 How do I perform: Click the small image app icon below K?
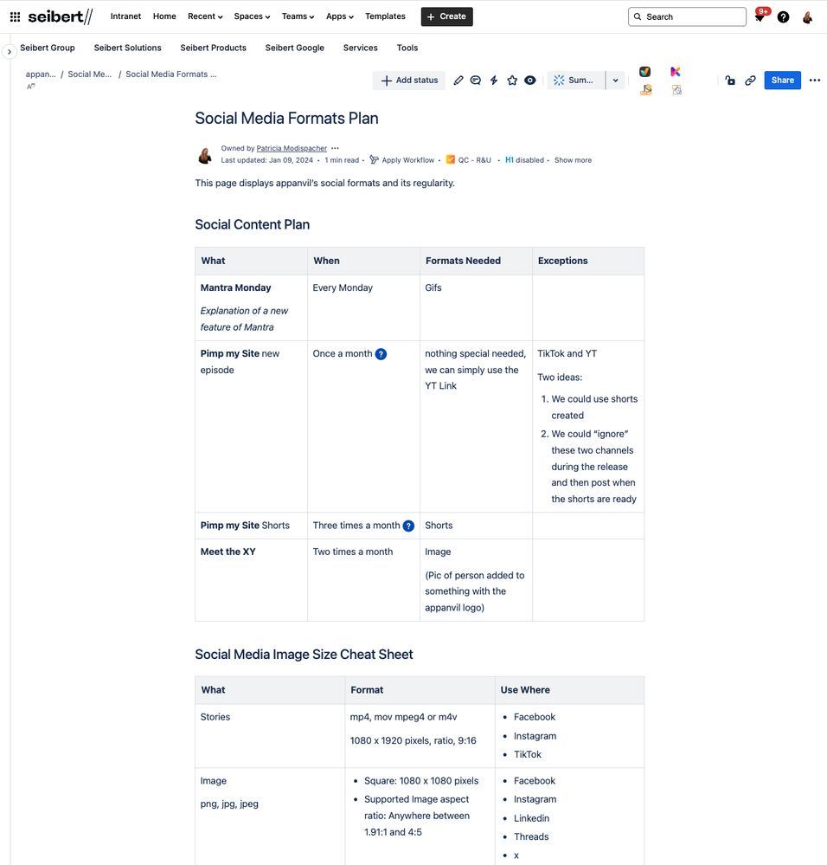pyautogui.click(x=676, y=89)
